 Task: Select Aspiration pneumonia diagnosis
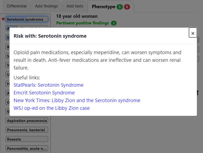27,121
